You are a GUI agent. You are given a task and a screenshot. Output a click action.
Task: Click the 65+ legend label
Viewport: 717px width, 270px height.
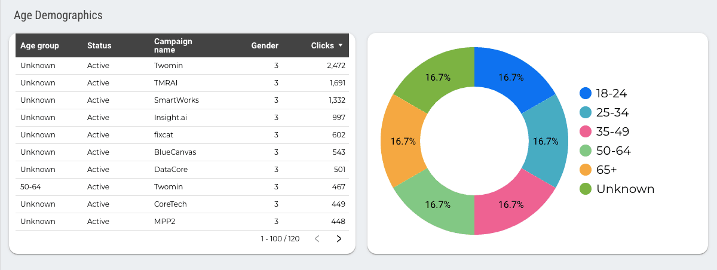[606, 170]
